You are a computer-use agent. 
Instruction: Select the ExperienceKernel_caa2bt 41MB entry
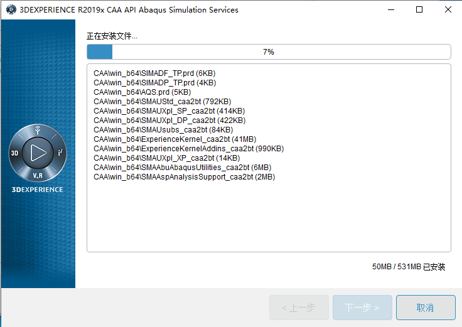(175, 139)
